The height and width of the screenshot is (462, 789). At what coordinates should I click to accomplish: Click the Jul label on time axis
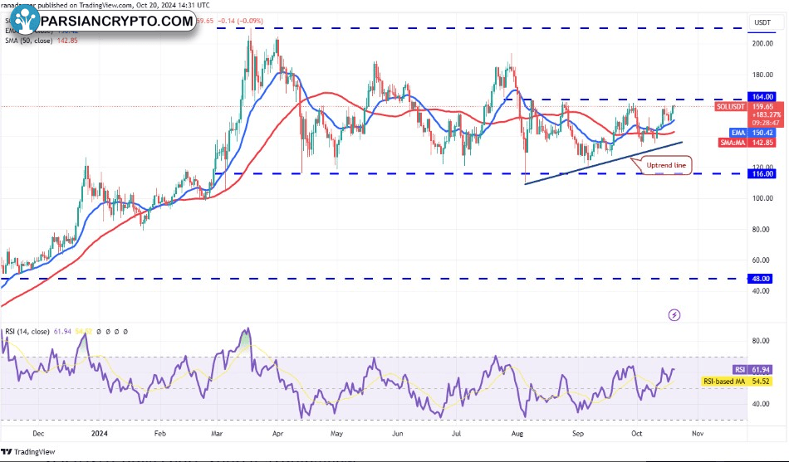[x=456, y=433]
